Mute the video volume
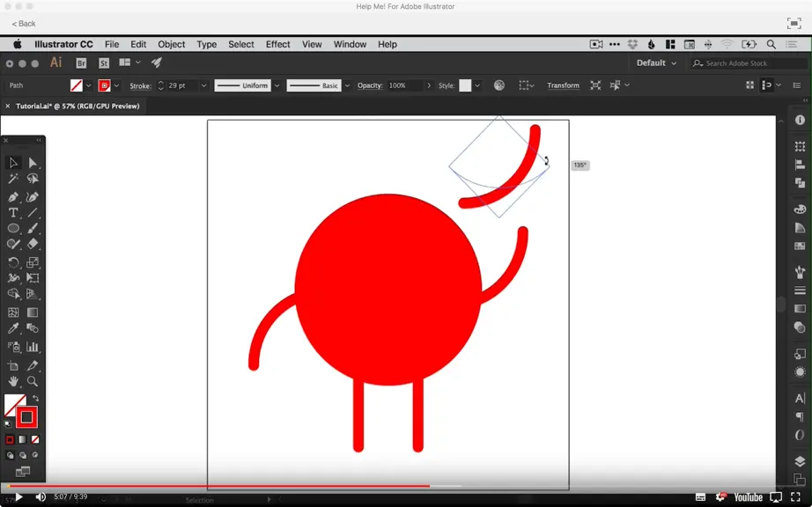This screenshot has height=507, width=812. [x=41, y=497]
